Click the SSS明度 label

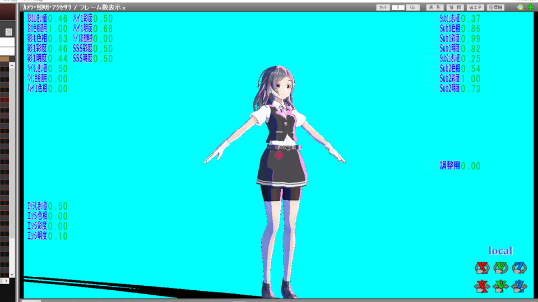click(82, 58)
